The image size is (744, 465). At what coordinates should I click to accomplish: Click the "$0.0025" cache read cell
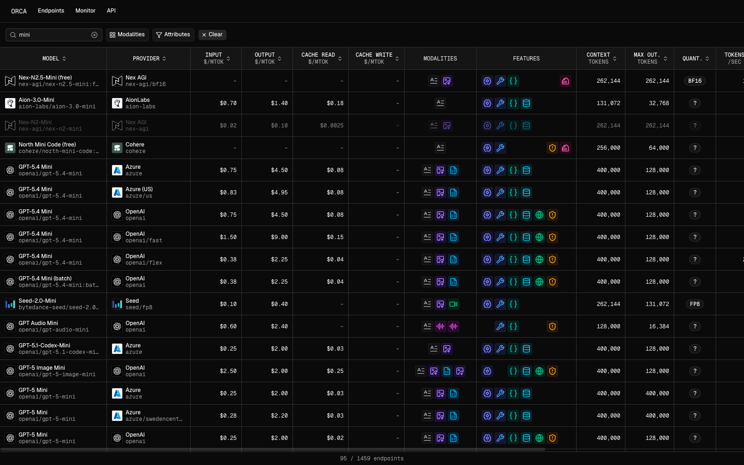pos(332,126)
